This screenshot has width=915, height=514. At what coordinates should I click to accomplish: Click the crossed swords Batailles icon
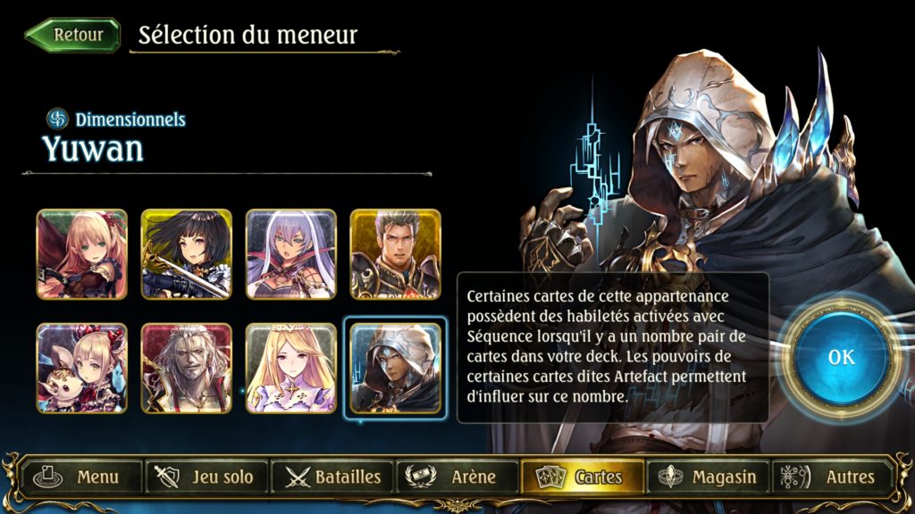298,477
